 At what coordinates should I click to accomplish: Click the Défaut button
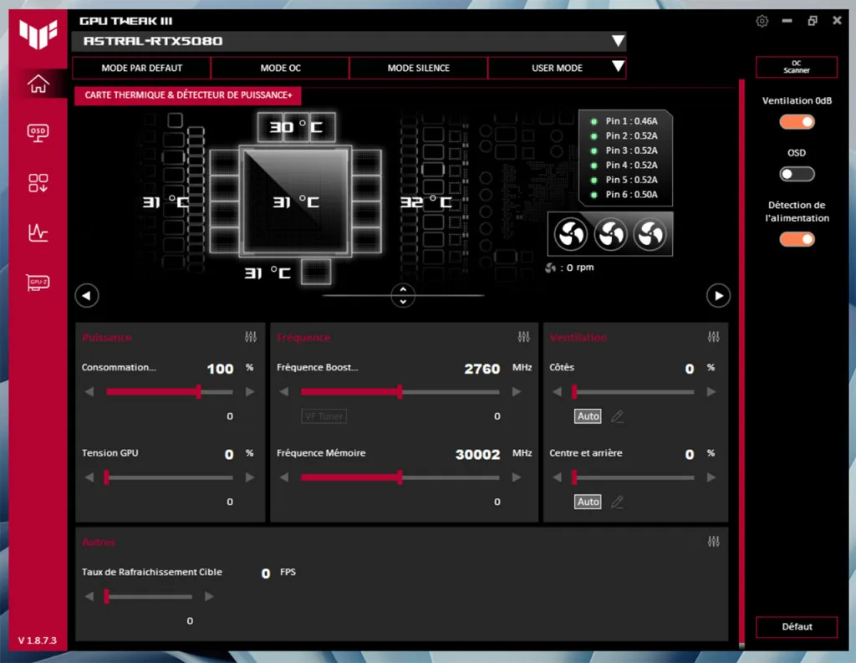(x=796, y=627)
